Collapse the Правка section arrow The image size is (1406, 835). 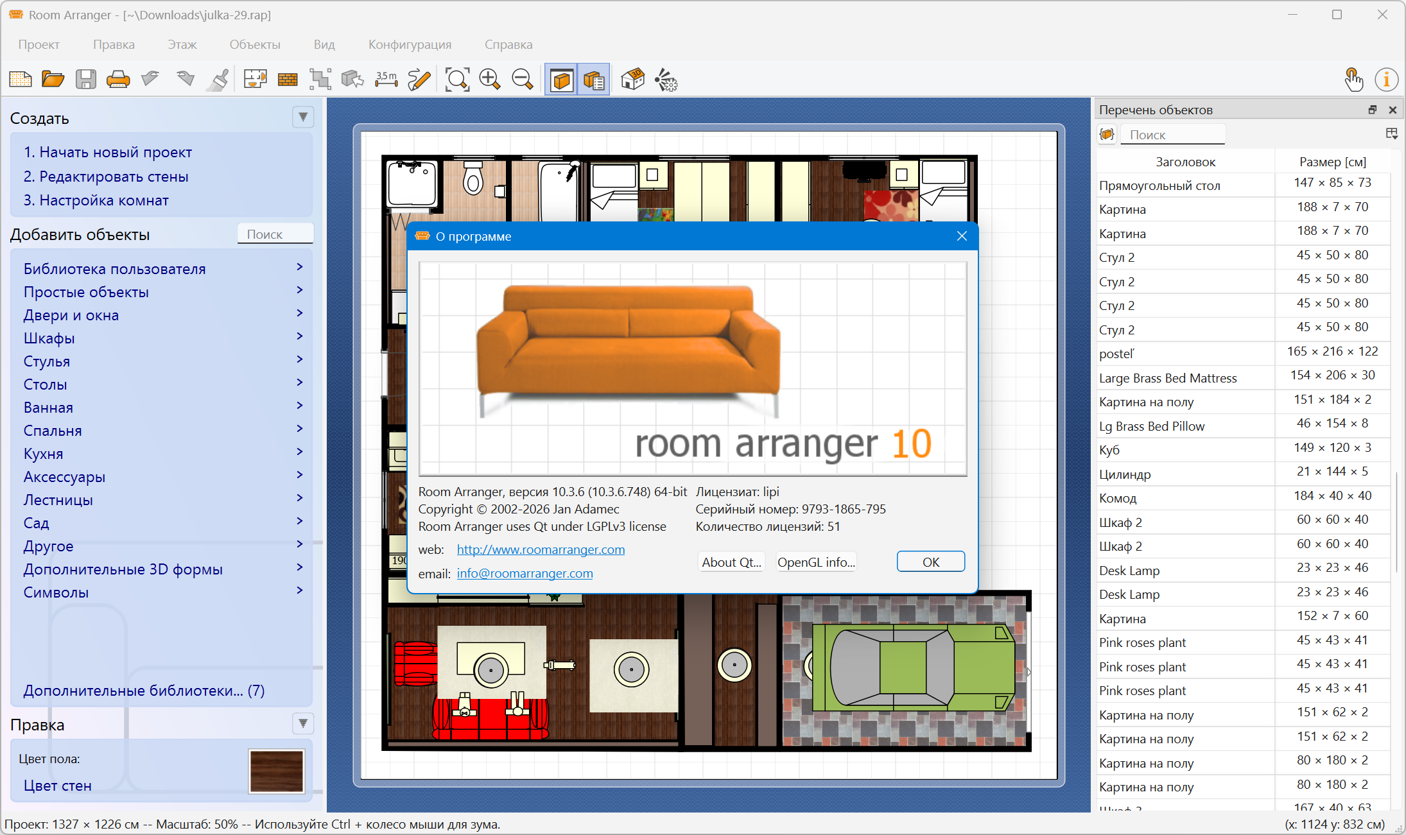tap(303, 724)
